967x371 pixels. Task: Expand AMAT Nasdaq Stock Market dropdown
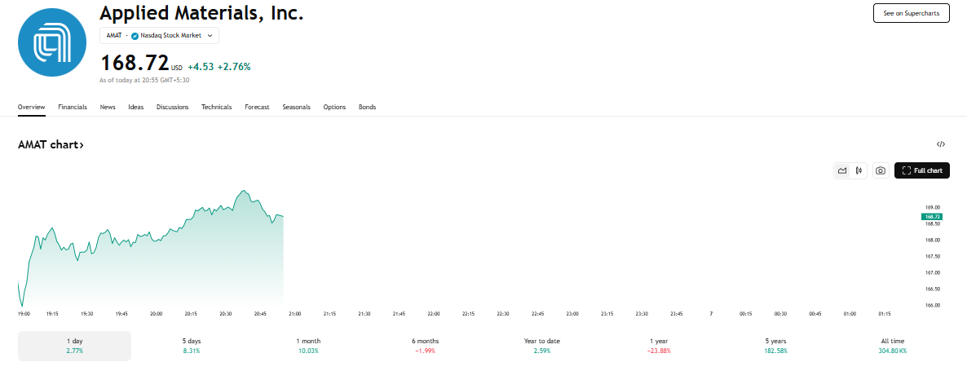[x=159, y=36]
